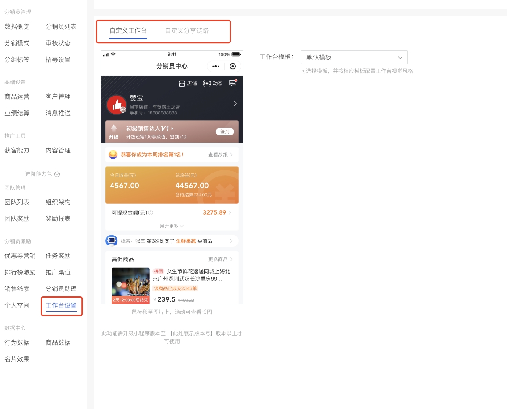Image resolution: width=507 pixels, height=409 pixels.
Task: Open the 店铺 shop icon in preview
Action: (x=188, y=84)
